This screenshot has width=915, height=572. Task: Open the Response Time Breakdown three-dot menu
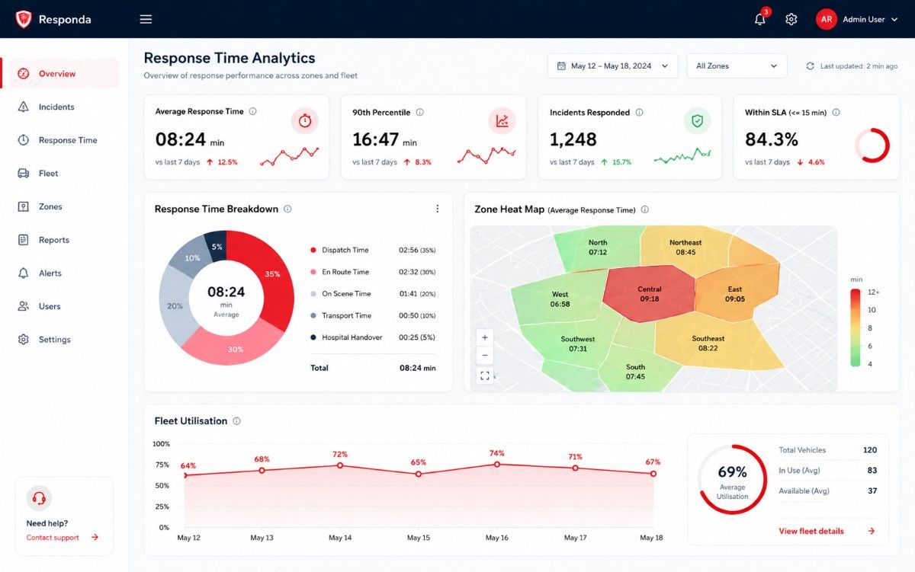[437, 209]
